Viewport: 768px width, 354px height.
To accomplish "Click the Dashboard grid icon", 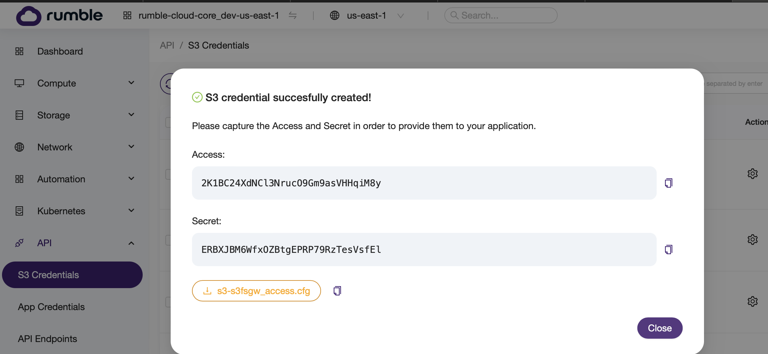I will (x=19, y=51).
